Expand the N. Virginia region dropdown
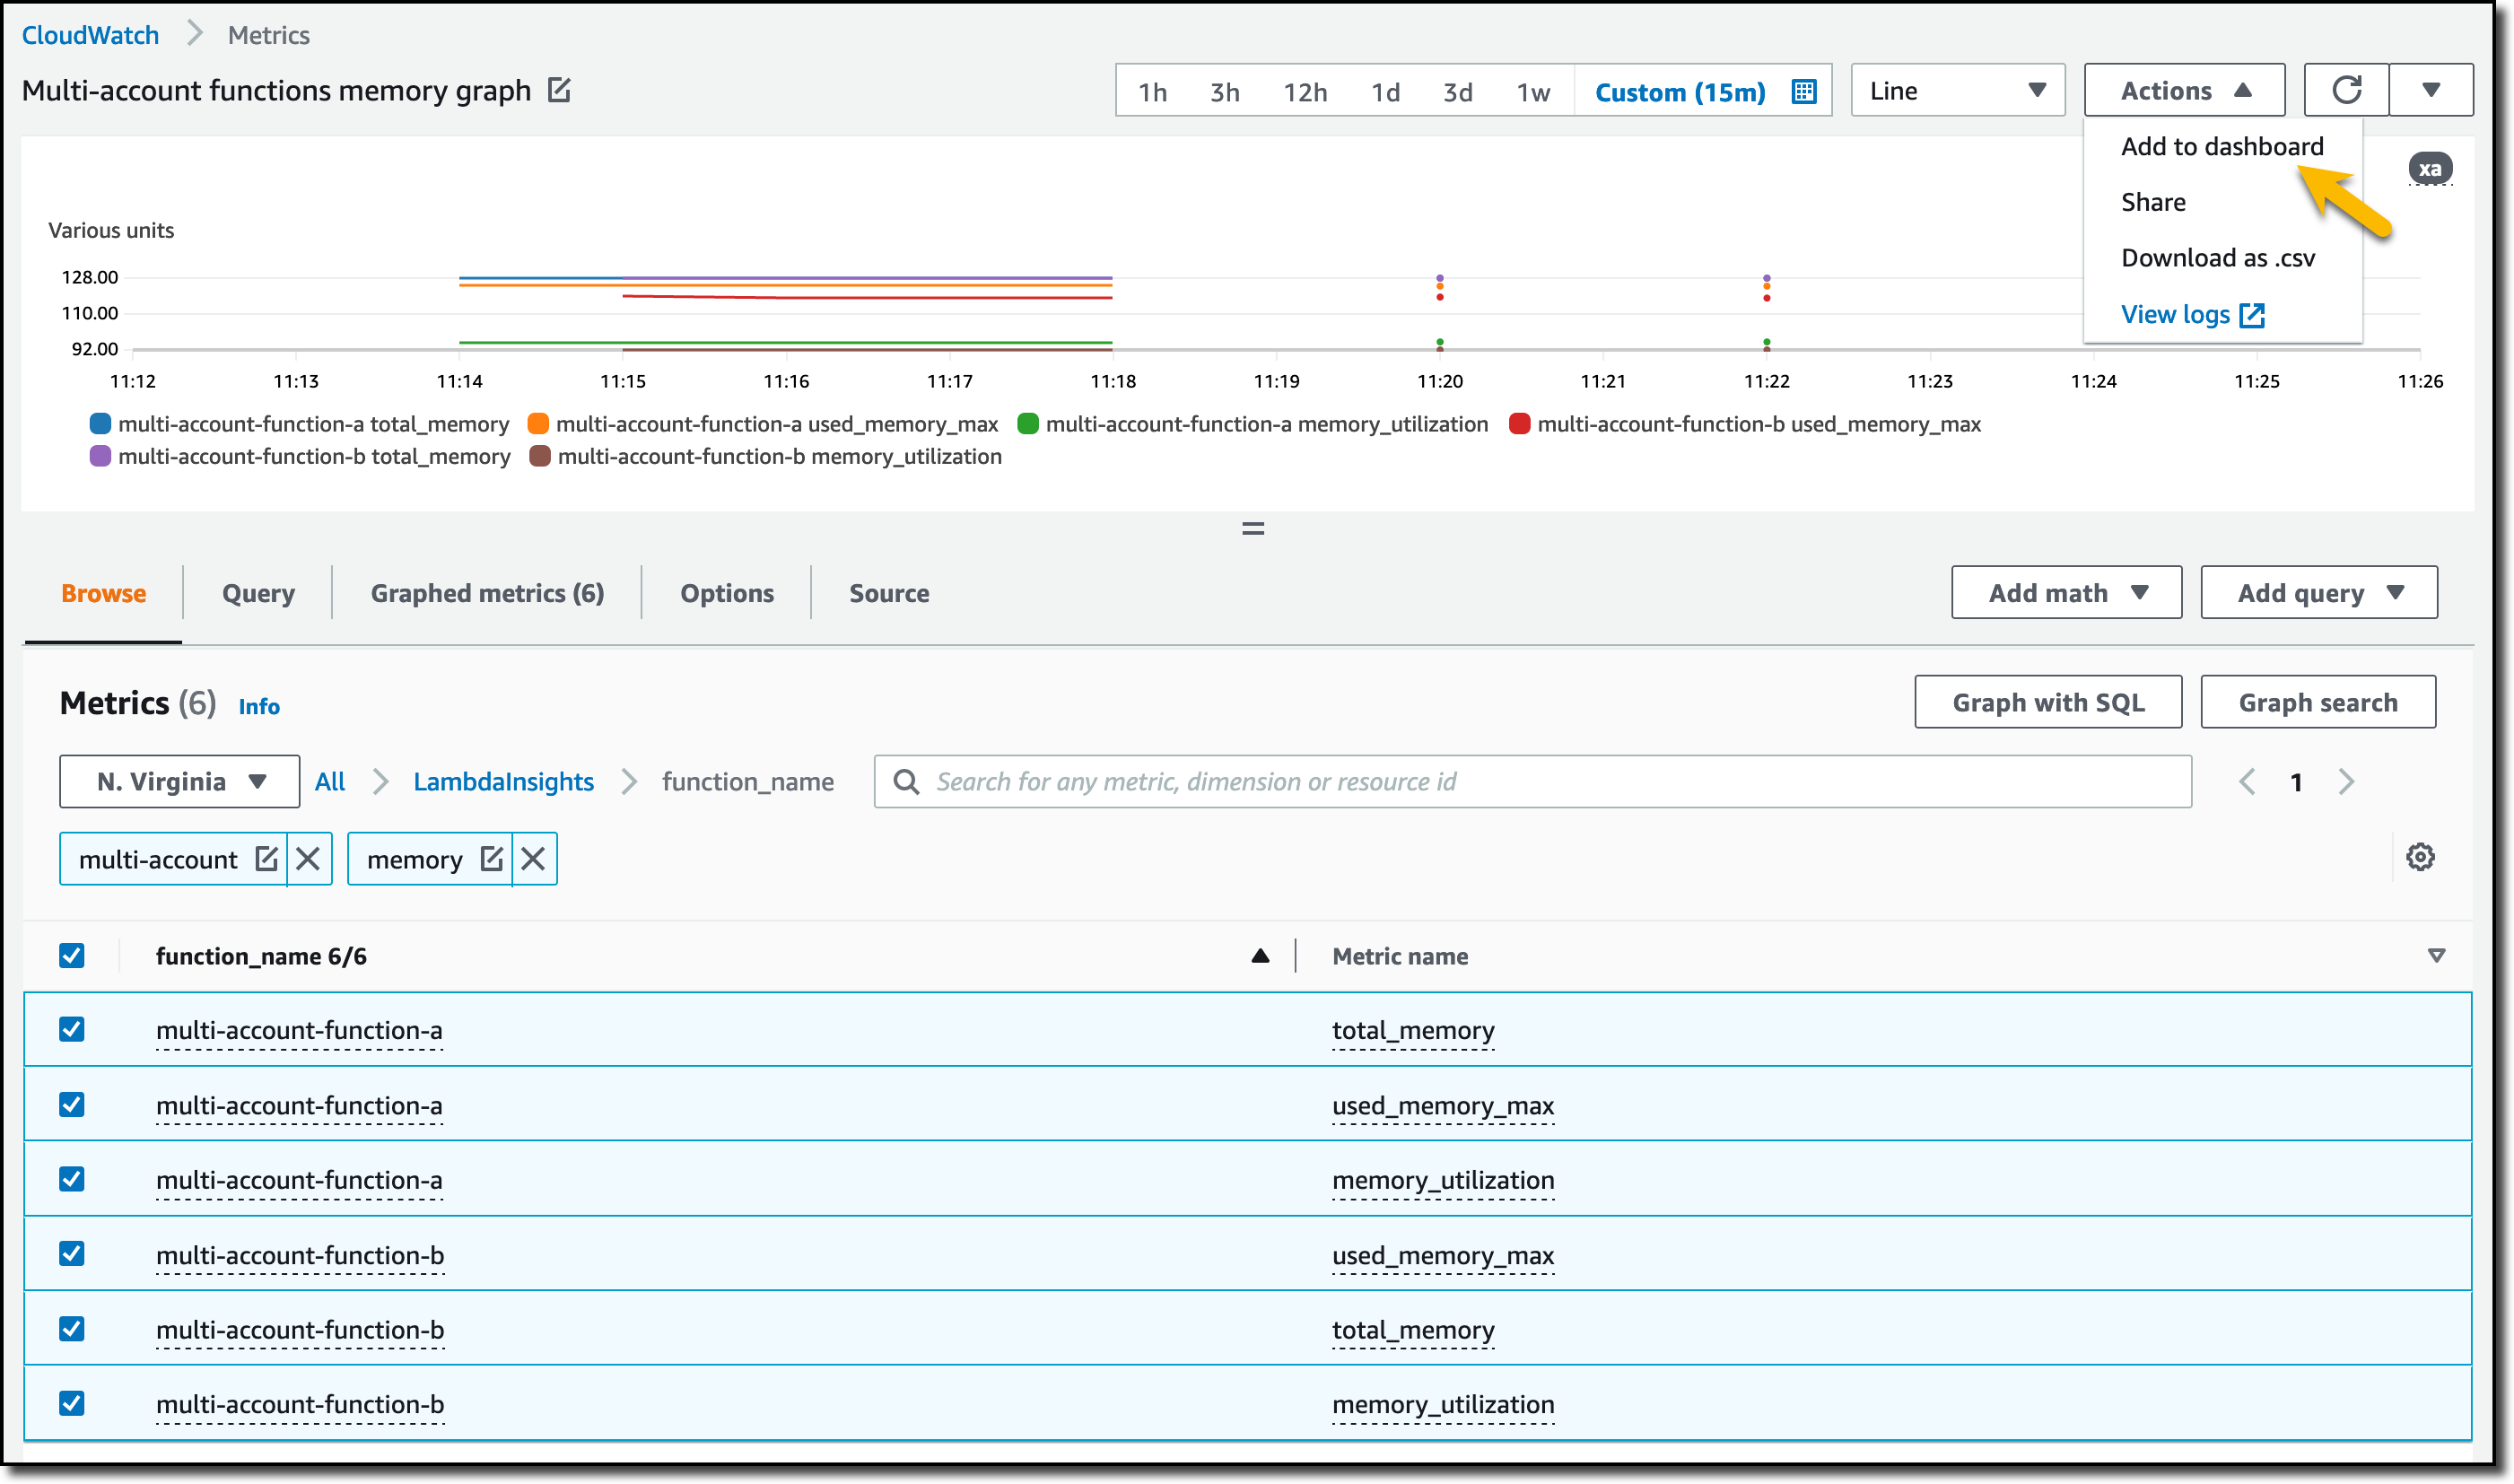This screenshot has width=2514, height=1484. pos(180,782)
